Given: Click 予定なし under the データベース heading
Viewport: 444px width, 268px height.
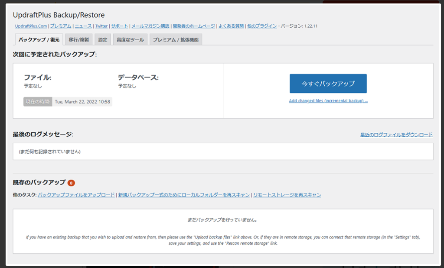Looking at the screenshot, I should pos(127,86).
